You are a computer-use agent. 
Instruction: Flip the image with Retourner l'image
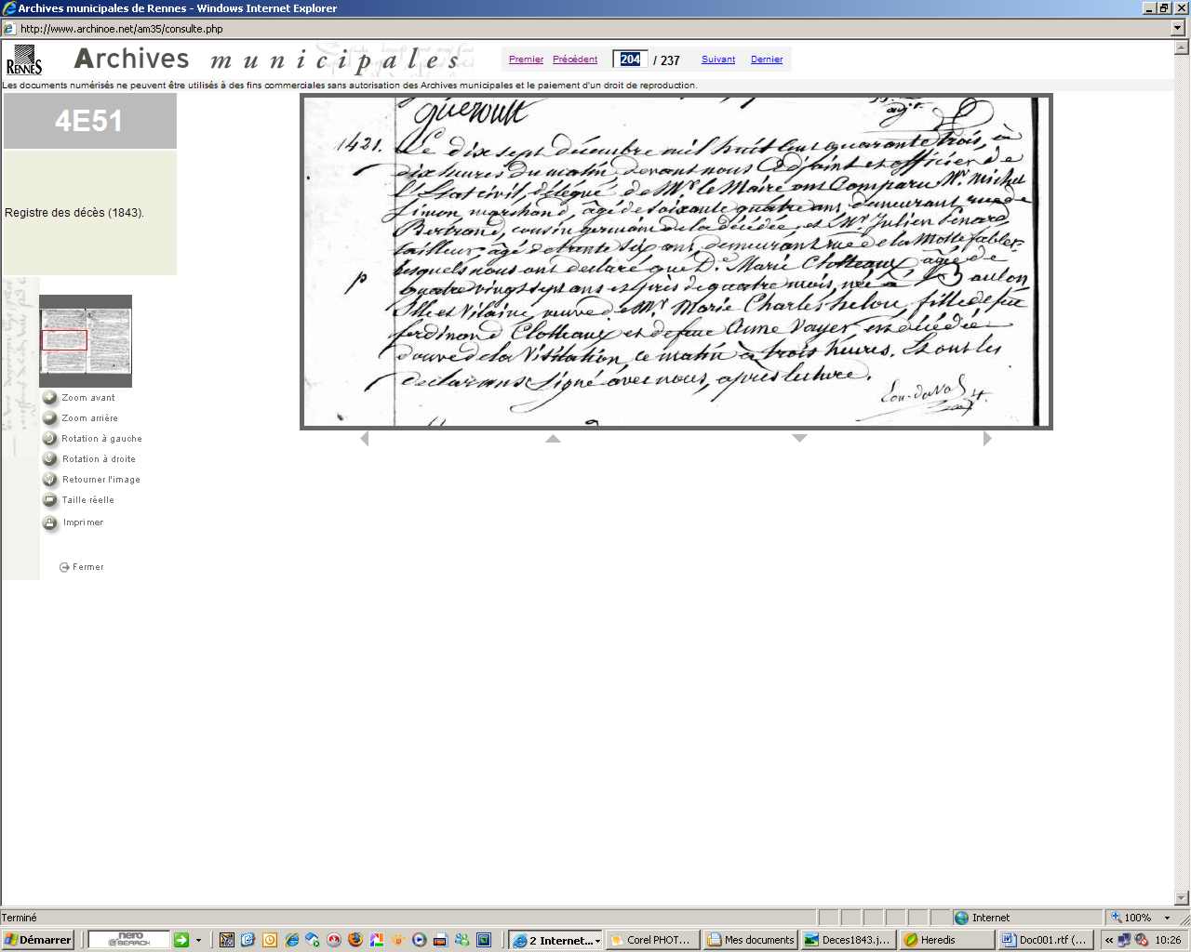pyautogui.click(x=50, y=480)
